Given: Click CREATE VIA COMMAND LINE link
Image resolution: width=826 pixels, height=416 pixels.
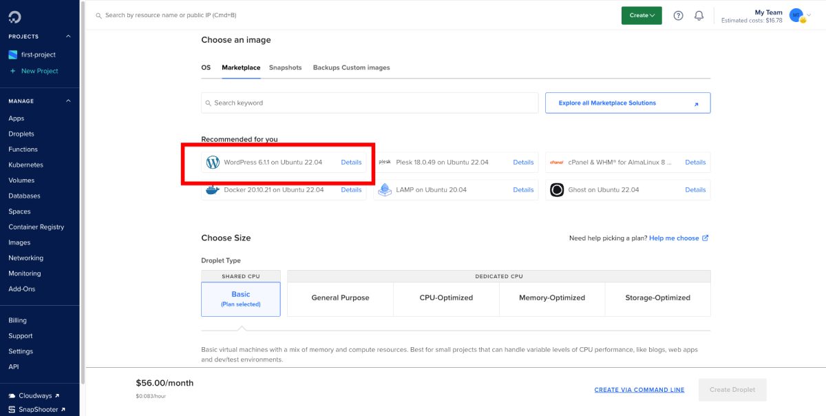Looking at the screenshot, I should click(639, 390).
